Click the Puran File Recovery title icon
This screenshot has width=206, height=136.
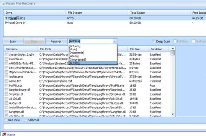3,3
